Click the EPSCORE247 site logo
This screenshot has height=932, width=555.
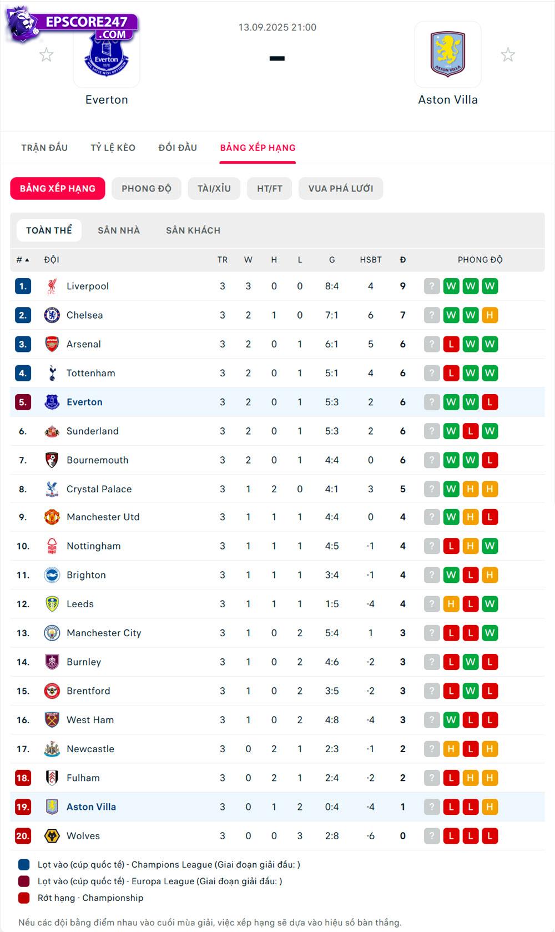coord(72,25)
